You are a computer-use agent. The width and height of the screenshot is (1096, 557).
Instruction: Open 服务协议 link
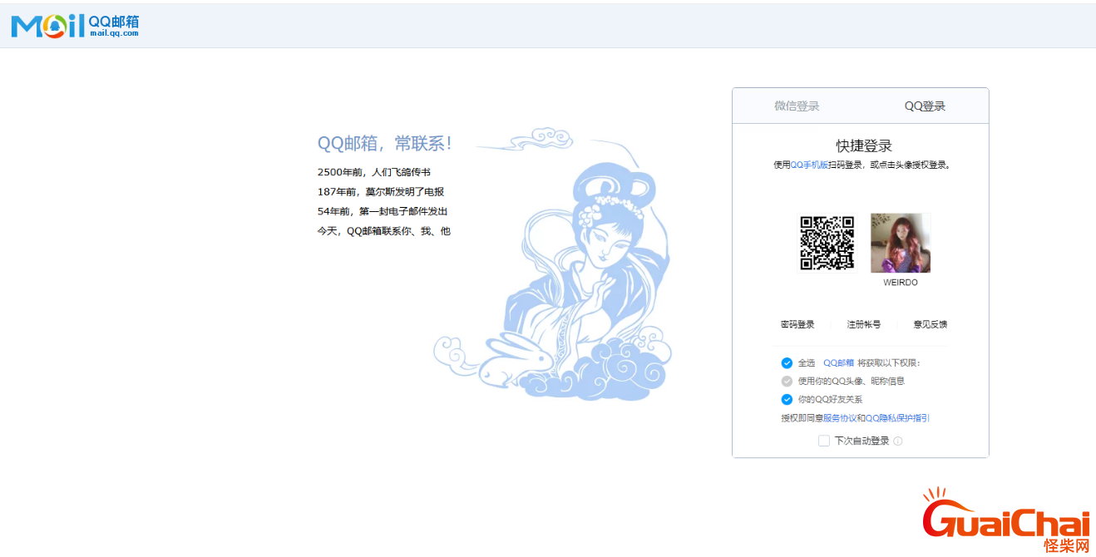(x=839, y=418)
